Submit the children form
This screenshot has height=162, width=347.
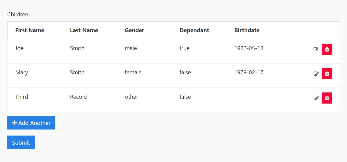click(21, 142)
